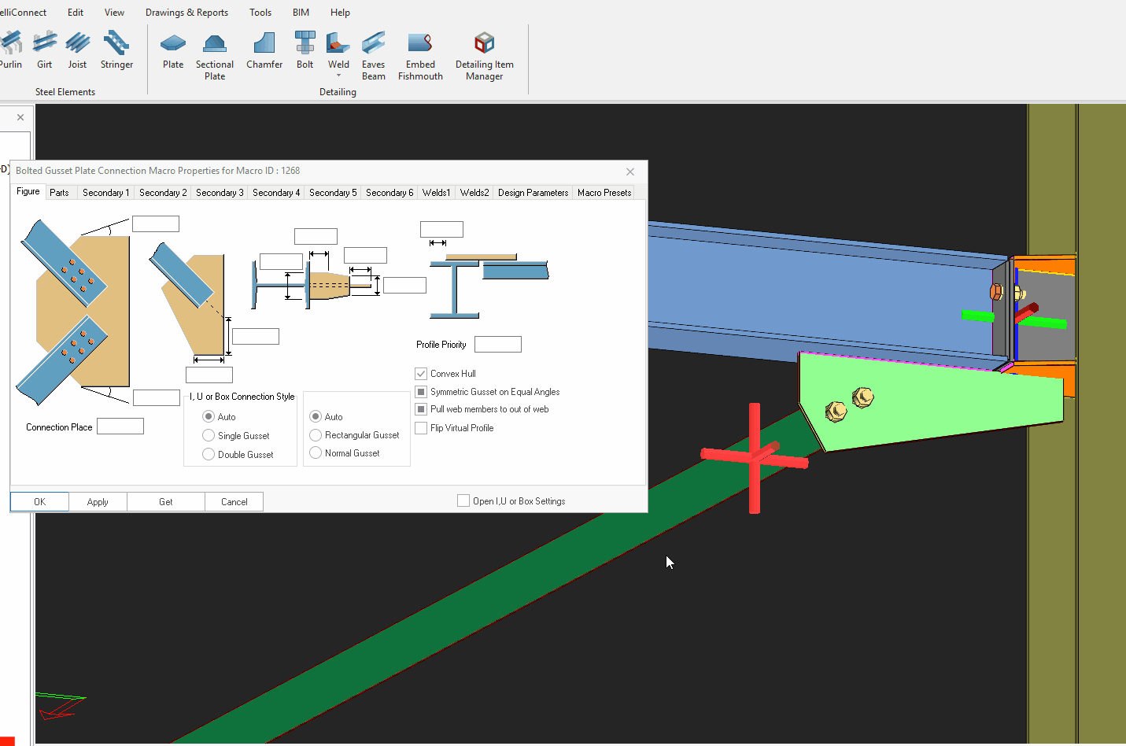Click the Plate detailing tool

click(173, 50)
